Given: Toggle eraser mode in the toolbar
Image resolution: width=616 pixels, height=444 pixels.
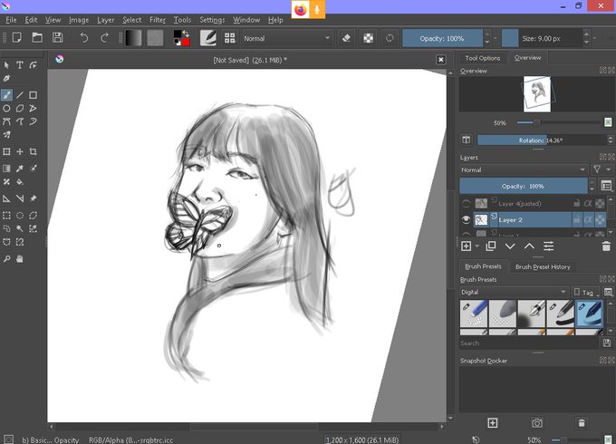Looking at the screenshot, I should point(346,38).
